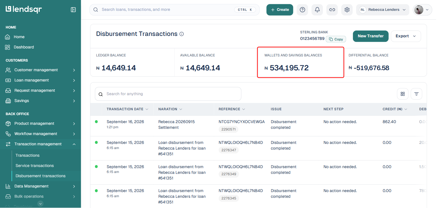Collapse Transaction management chevron
439x208 pixels.
coord(74,144)
